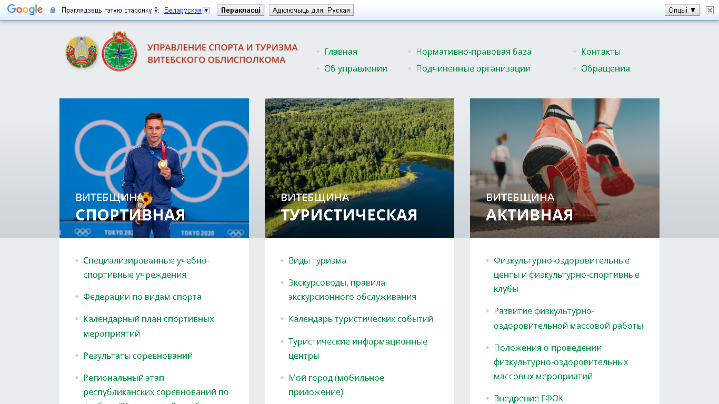Open the Контакты menu item
Image resolution: width=719 pixels, height=404 pixels.
601,52
